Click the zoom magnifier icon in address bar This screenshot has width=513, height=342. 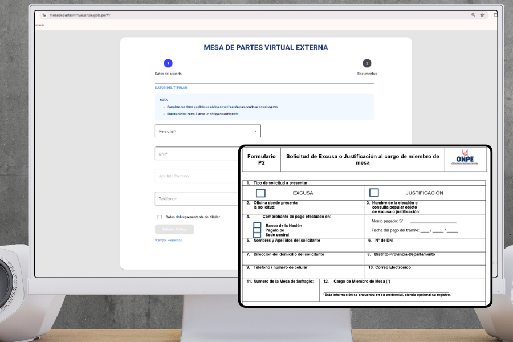click(x=473, y=15)
